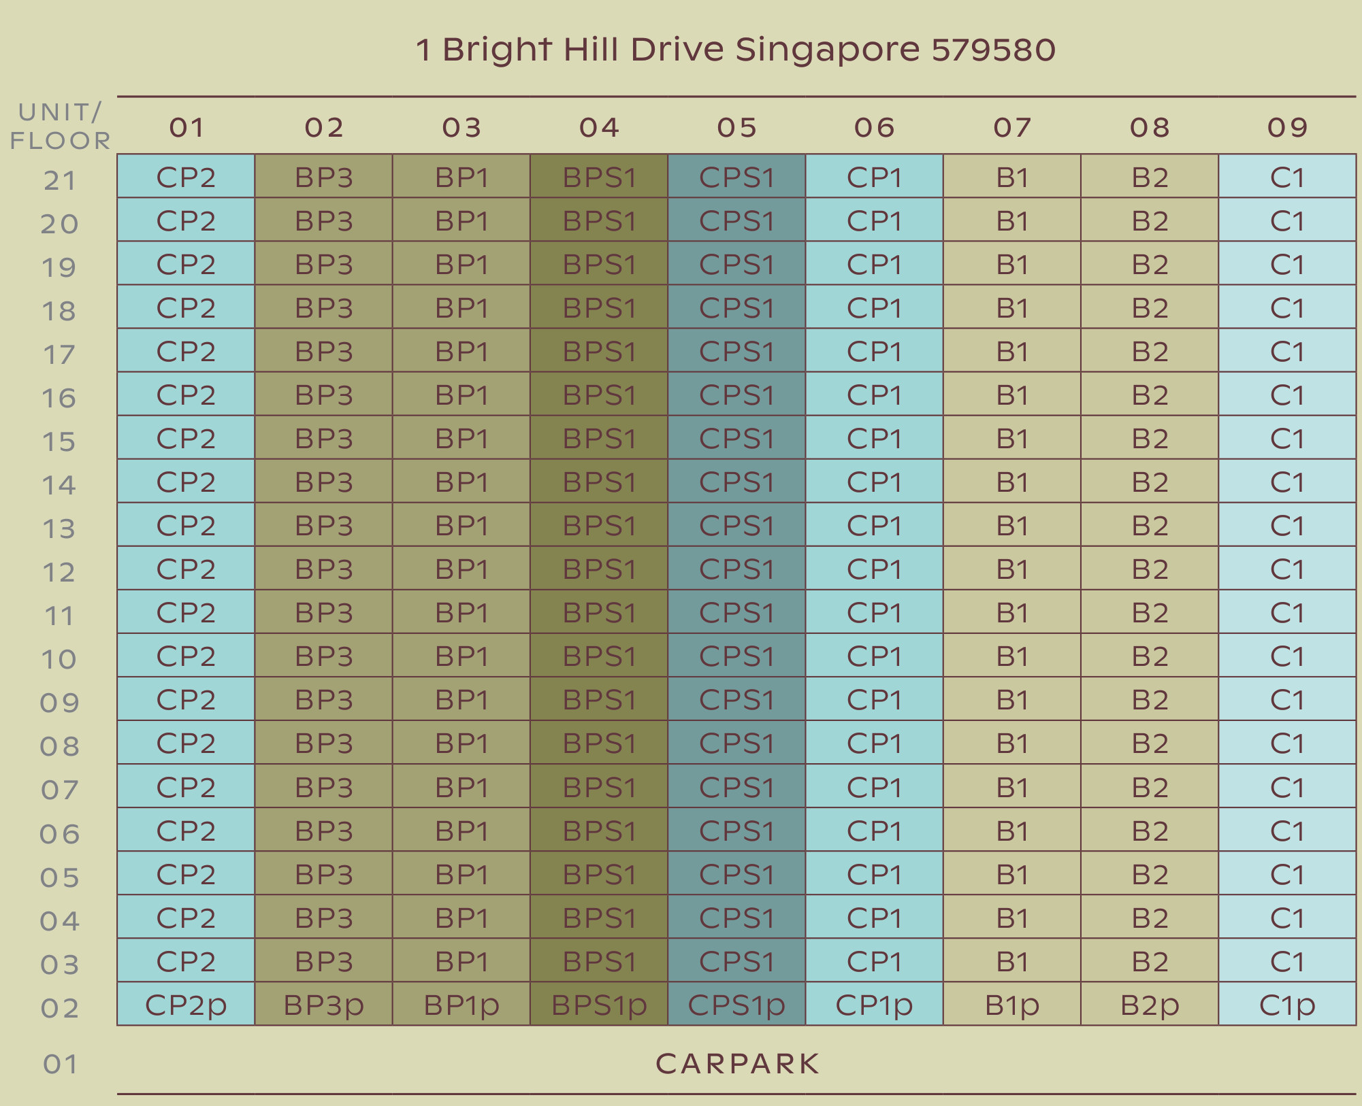Click the CP2 cell on floor 21
Image resolution: width=1362 pixels, height=1106 pixels.
click(186, 176)
